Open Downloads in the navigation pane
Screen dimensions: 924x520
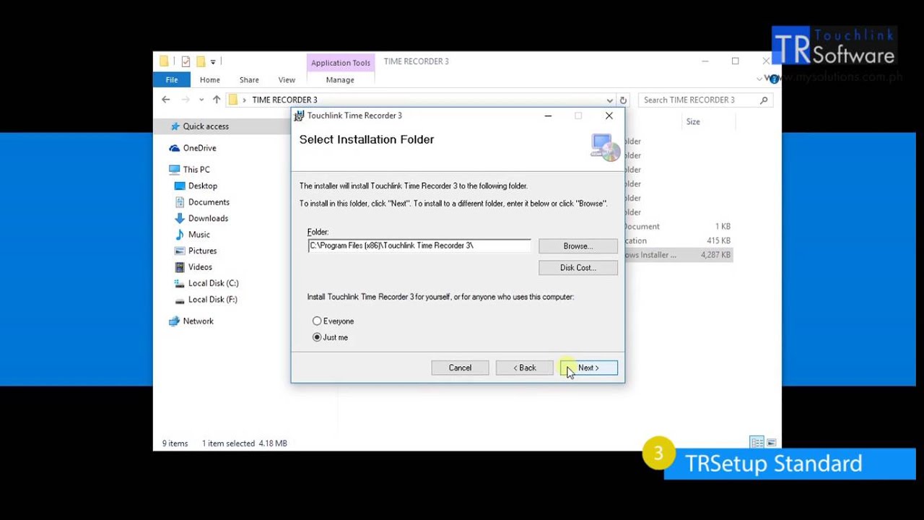click(208, 218)
